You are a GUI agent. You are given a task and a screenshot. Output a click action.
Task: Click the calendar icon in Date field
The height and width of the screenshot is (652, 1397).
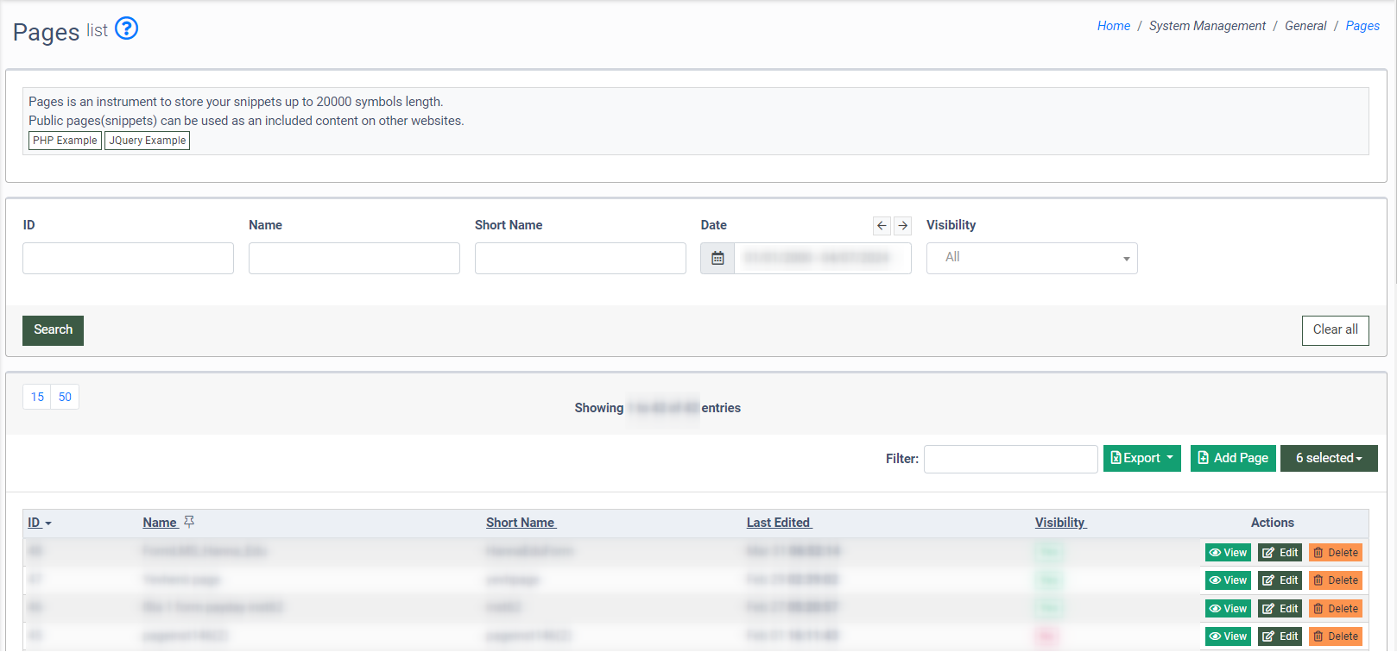coord(717,258)
